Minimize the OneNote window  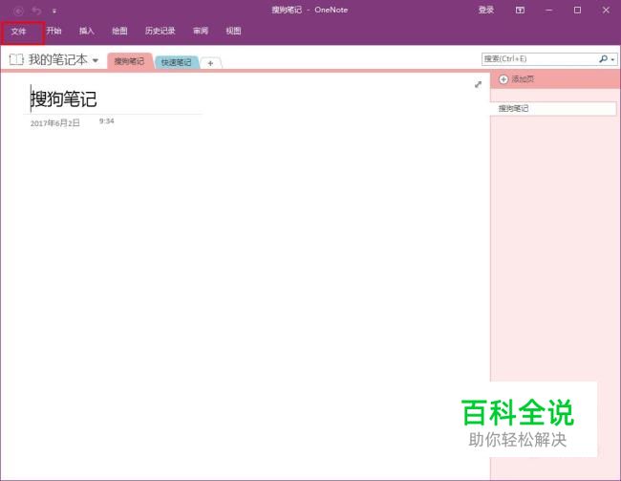click(x=549, y=11)
